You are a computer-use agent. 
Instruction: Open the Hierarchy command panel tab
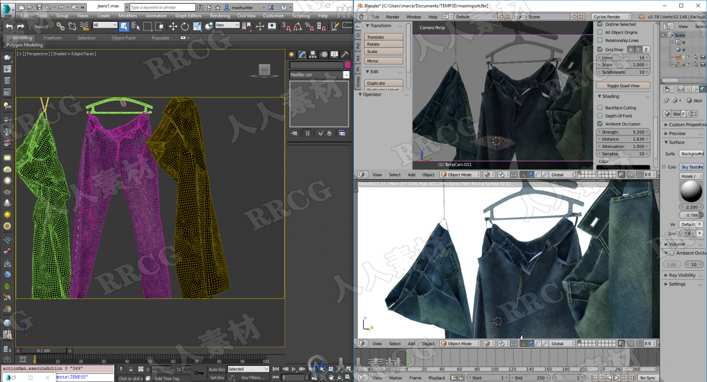pyautogui.click(x=313, y=54)
